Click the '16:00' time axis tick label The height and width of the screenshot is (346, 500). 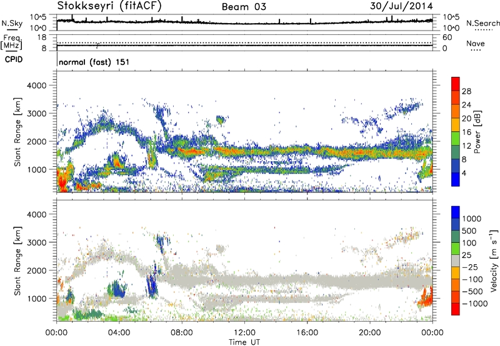tap(307, 333)
